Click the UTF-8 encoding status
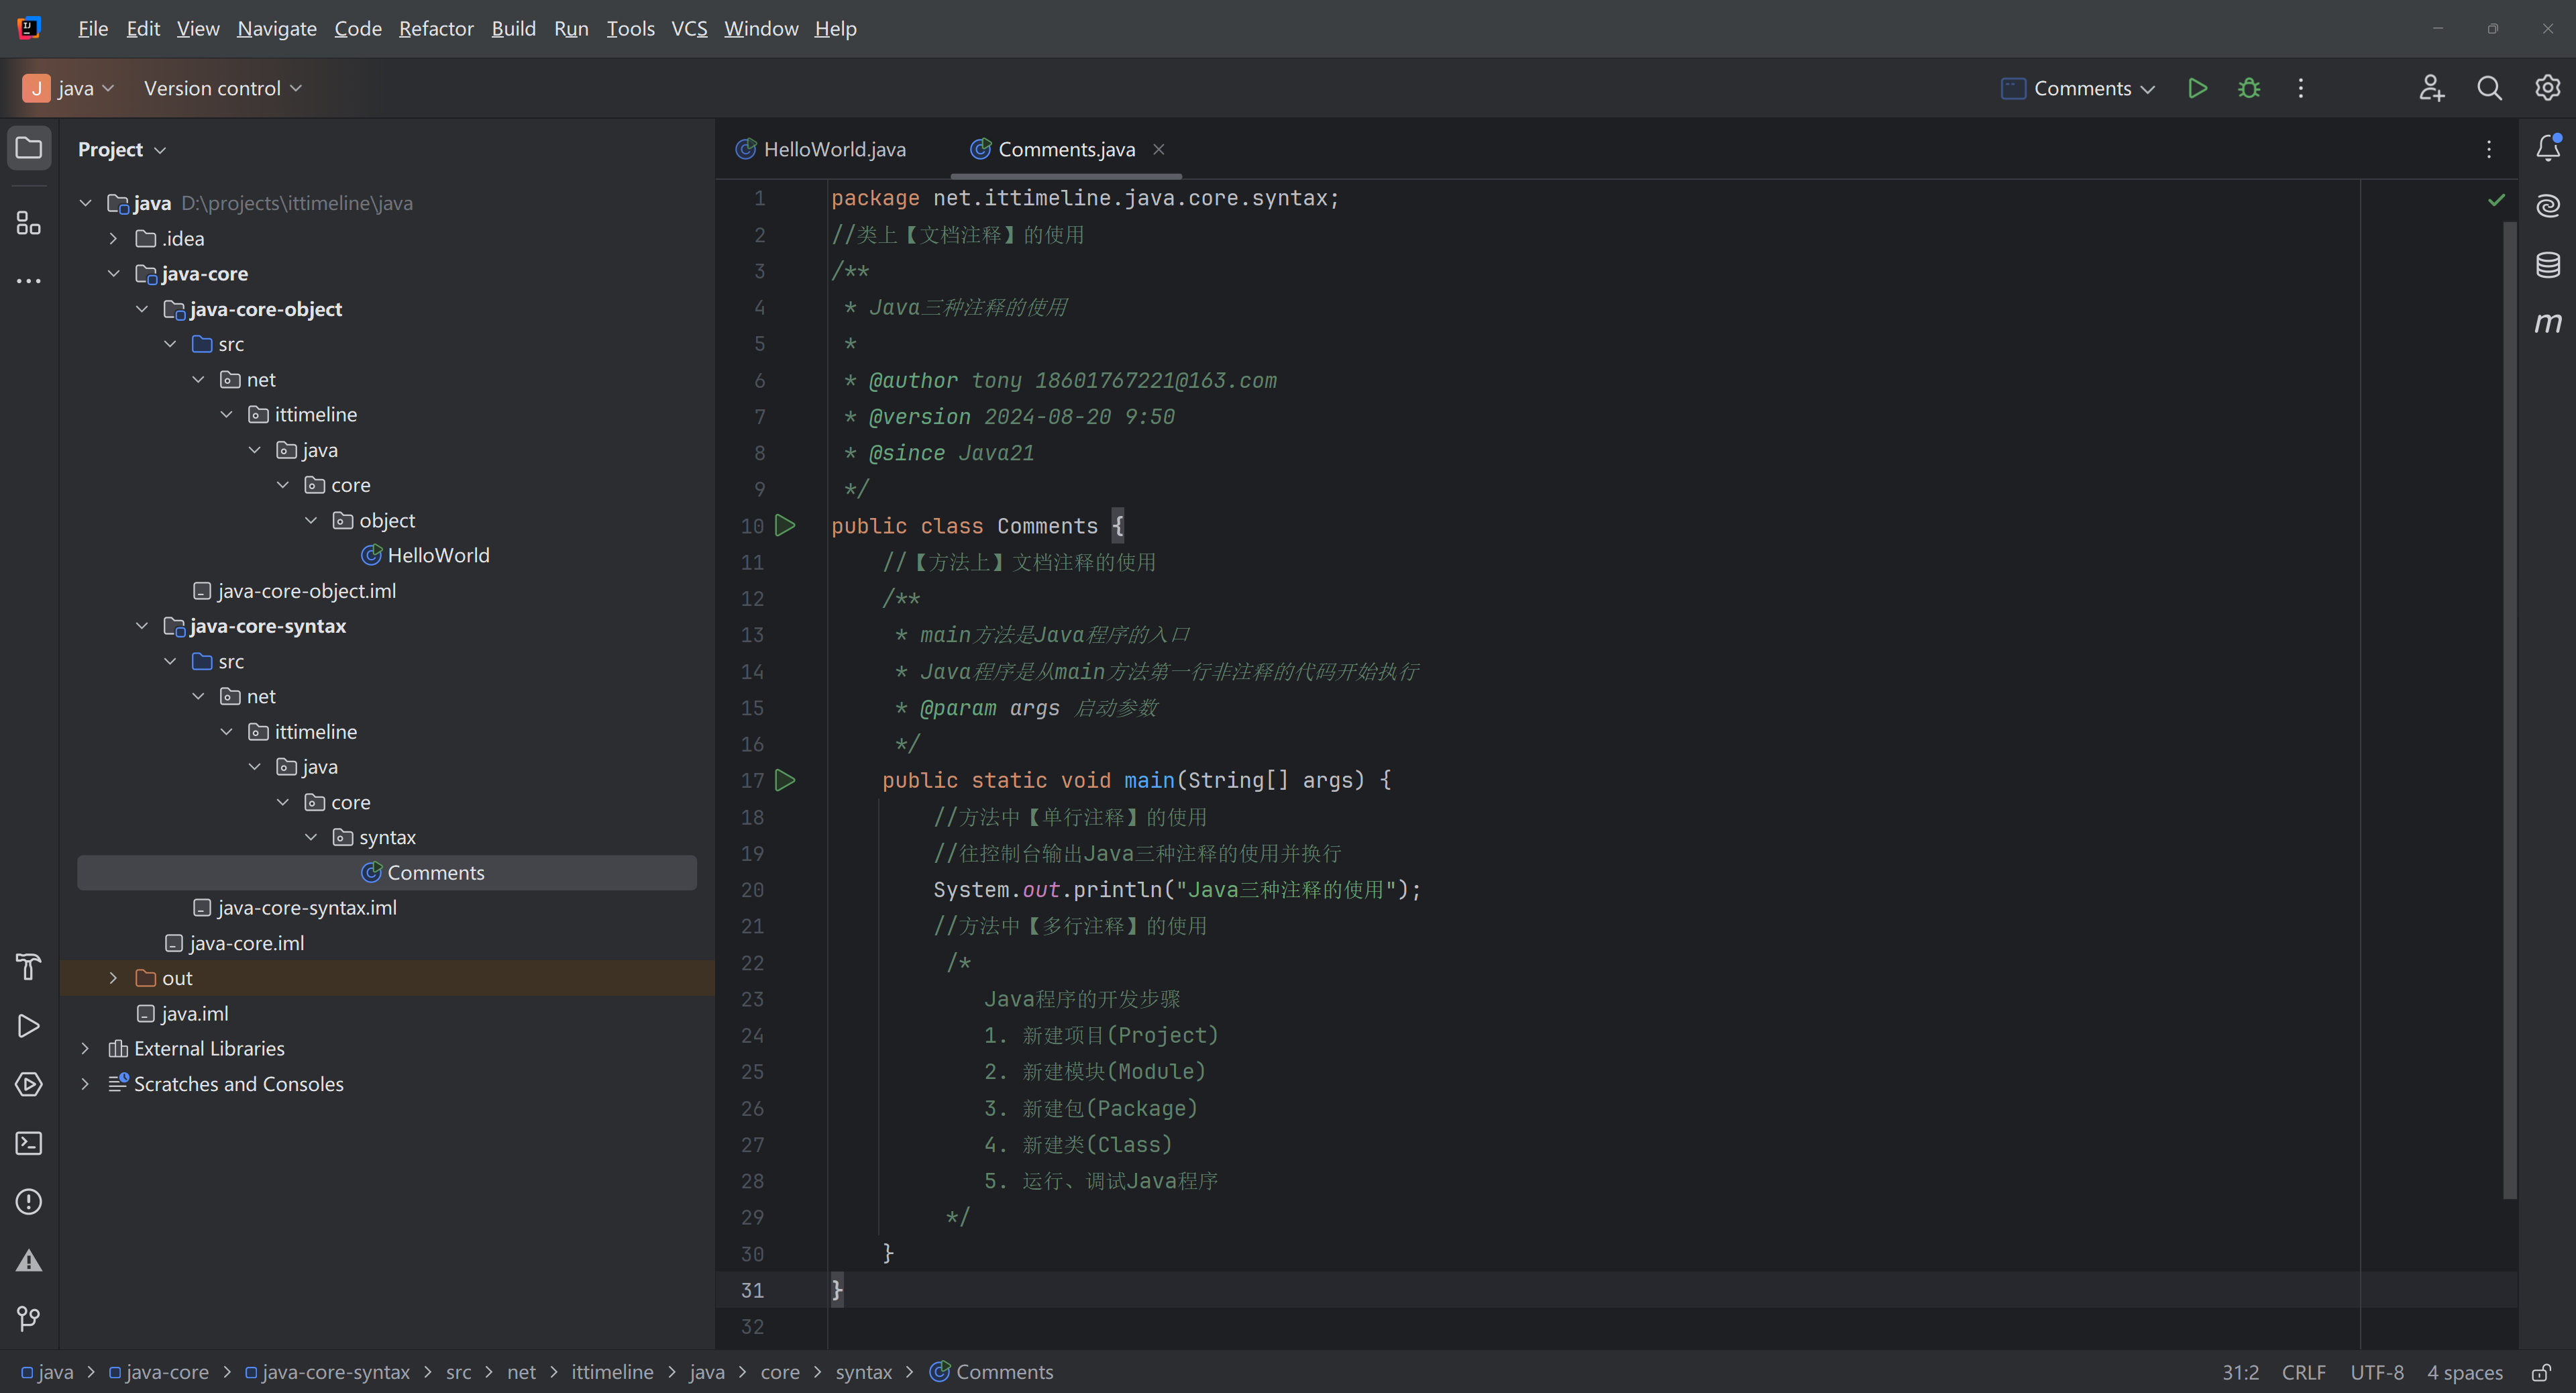2576x1393 pixels. [2376, 1372]
